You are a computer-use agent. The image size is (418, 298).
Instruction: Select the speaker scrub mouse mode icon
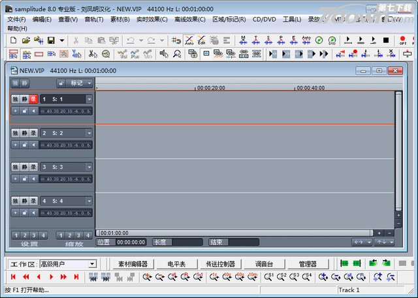click(x=164, y=54)
